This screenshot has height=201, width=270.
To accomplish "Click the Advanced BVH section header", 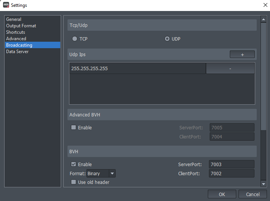I will [x=162, y=115].
